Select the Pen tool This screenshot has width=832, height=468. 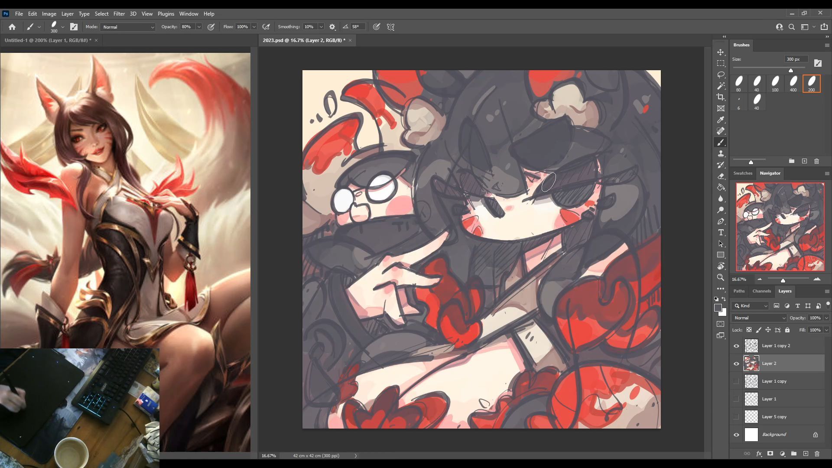(x=721, y=221)
